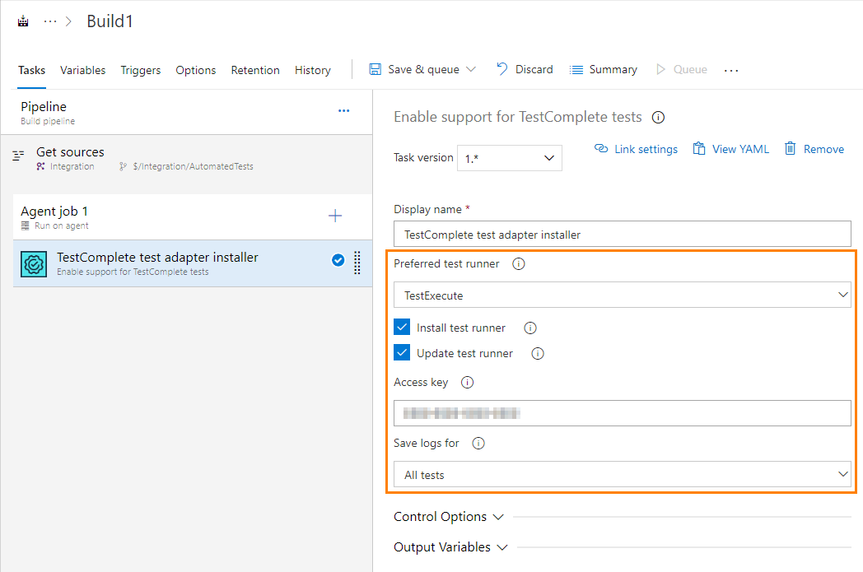Click the Get sources icon
Viewport: 863px width, 572px height.
point(19,155)
